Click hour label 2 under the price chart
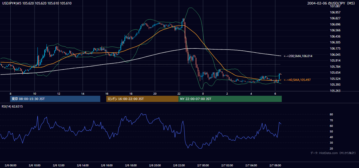Screen dimensions: 359x168 click(x=227, y=94)
